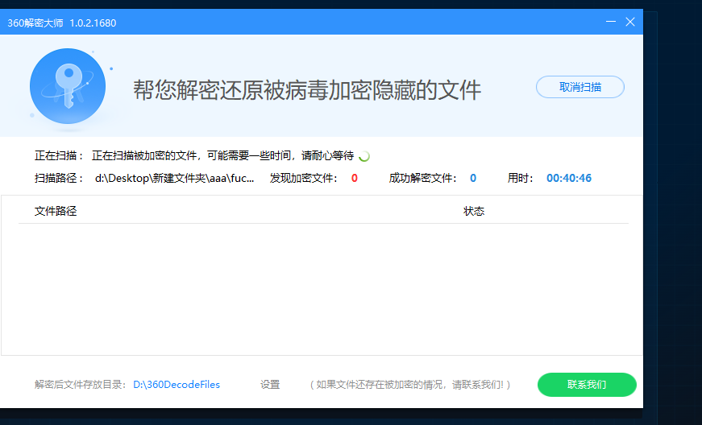Click the blue decrypted-files count 0

[x=473, y=179]
